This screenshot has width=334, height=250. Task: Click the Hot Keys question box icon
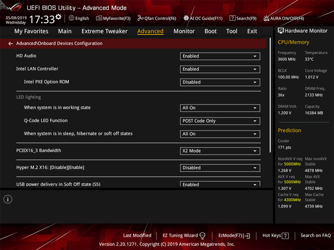pyautogui.click(x=285, y=236)
